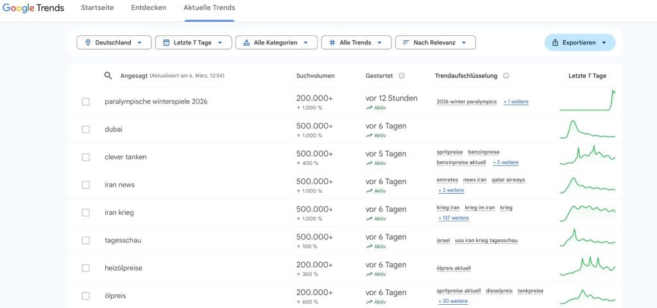
Task: Click the search magnifier icon beside Angesagt
Action: (108, 76)
